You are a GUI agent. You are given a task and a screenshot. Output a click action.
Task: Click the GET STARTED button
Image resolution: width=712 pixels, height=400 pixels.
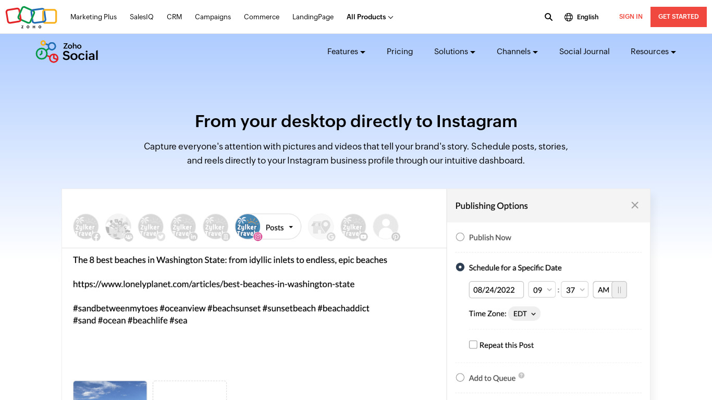pyautogui.click(x=679, y=17)
